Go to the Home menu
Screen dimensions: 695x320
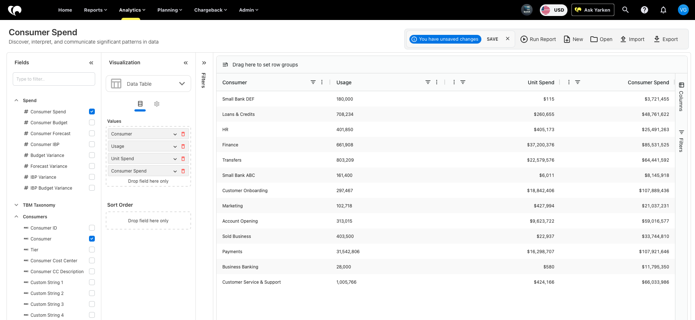65,10
